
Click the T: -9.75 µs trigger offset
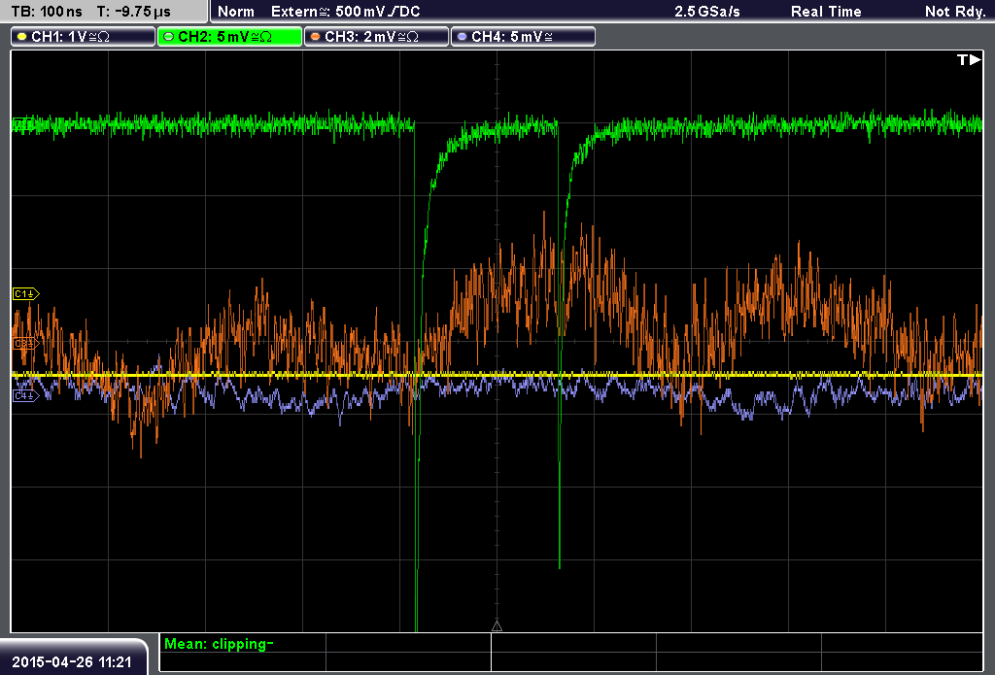(133, 12)
